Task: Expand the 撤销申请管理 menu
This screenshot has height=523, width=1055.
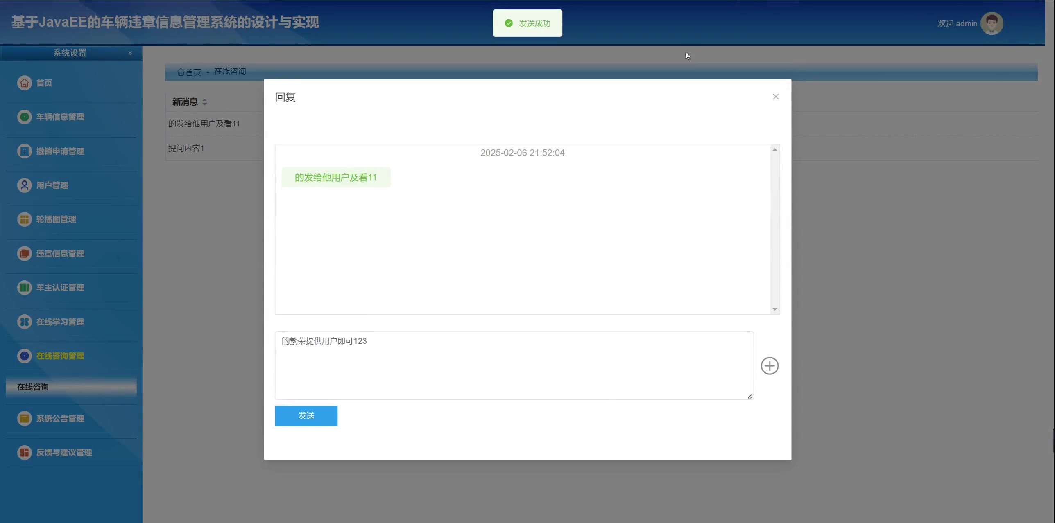Action: click(x=60, y=151)
